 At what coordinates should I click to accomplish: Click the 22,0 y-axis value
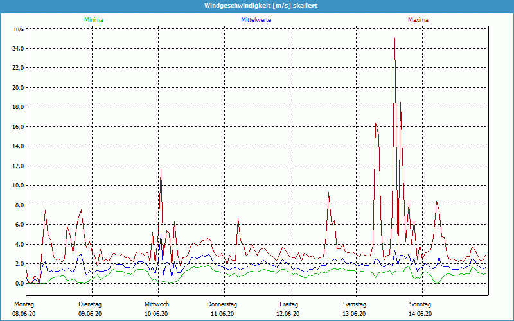(x=19, y=68)
